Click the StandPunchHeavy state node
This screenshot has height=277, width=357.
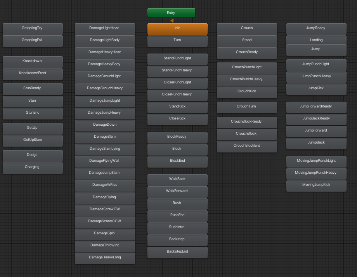[x=177, y=71]
